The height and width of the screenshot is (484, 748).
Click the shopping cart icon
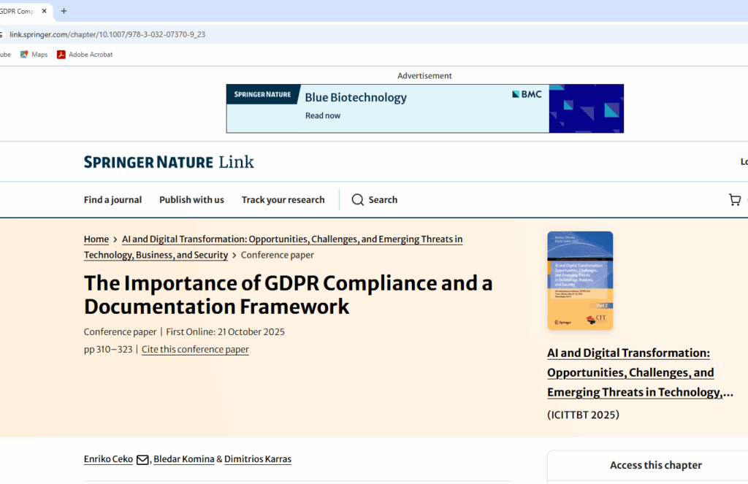(735, 200)
